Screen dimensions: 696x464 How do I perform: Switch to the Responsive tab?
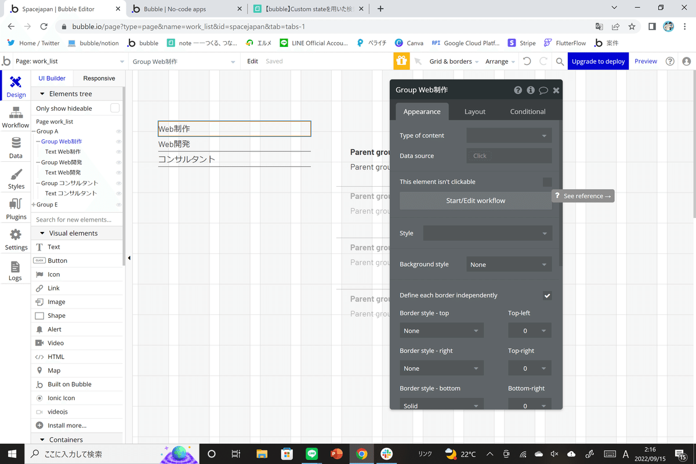(99, 78)
